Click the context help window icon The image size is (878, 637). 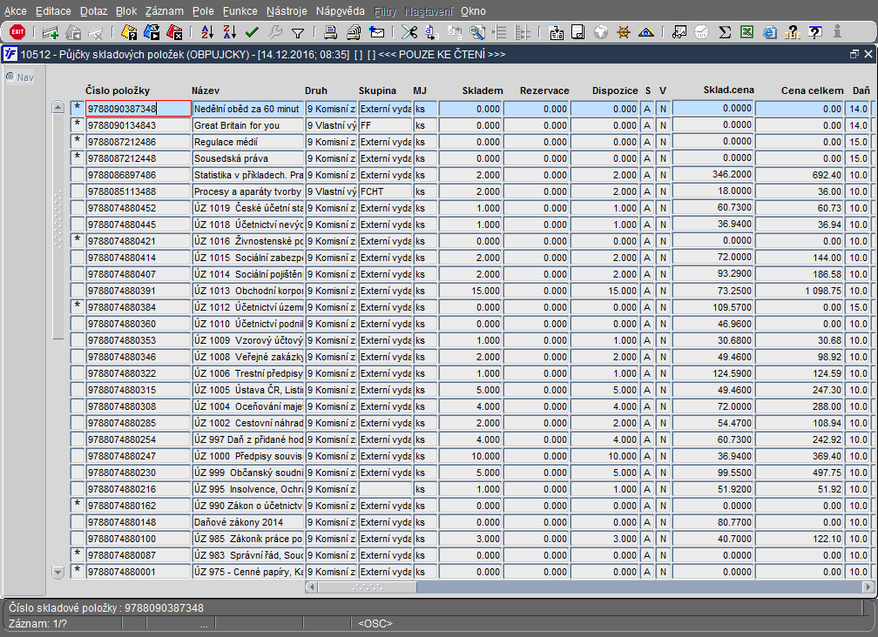pos(815,32)
